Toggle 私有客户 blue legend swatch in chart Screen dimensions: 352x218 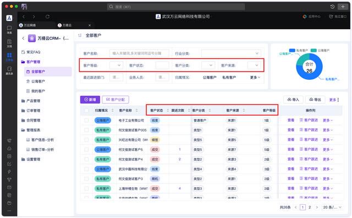pyautogui.click(x=292, y=50)
